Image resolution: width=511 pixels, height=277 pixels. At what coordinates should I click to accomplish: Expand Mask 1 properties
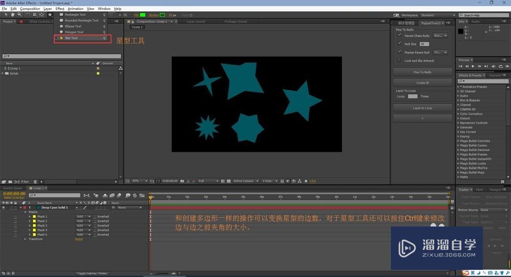pos(30,216)
